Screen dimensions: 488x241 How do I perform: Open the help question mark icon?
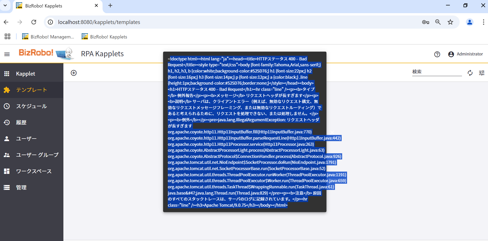(437, 54)
